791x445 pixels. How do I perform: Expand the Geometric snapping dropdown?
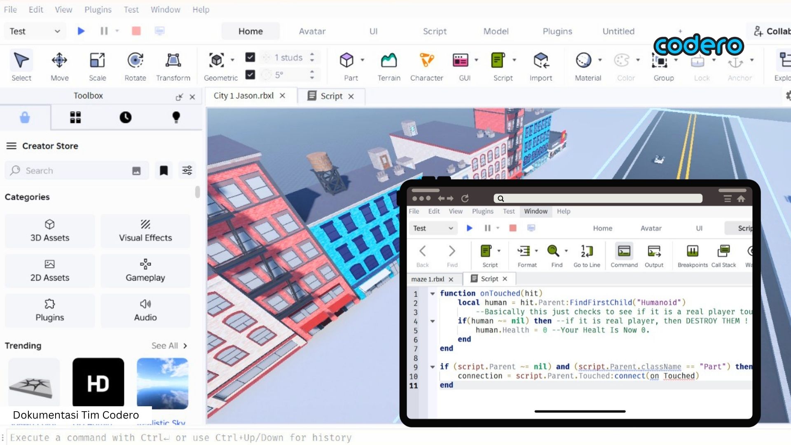pyautogui.click(x=233, y=60)
